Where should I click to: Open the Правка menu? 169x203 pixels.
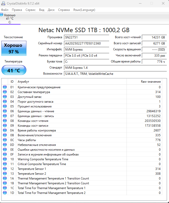(17, 10)
